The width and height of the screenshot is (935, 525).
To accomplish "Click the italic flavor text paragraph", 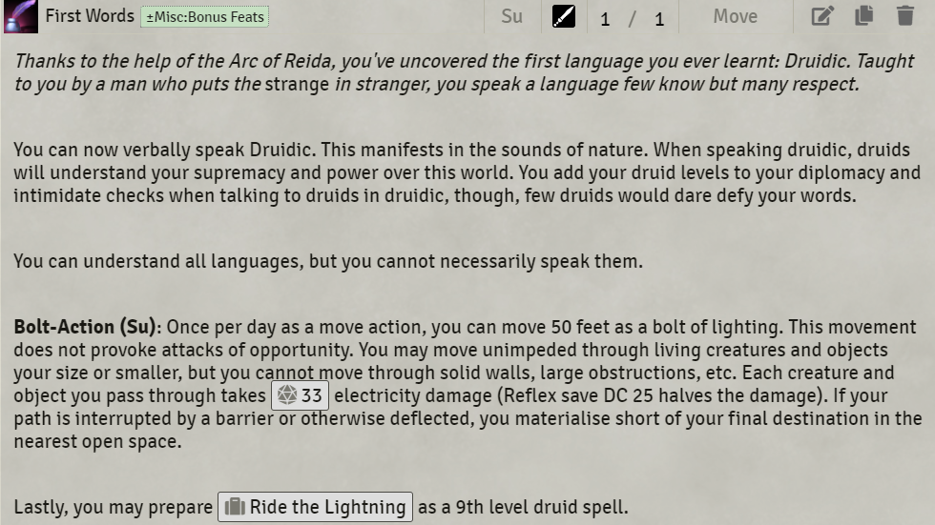I will [x=464, y=72].
